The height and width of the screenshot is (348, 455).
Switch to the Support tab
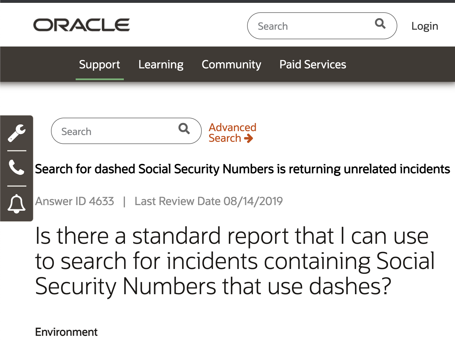coord(99,65)
